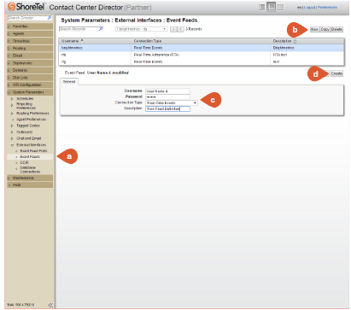The height and width of the screenshot is (310, 351).
Task: Expand the Maintenance menu
Action: pyautogui.click(x=30, y=178)
